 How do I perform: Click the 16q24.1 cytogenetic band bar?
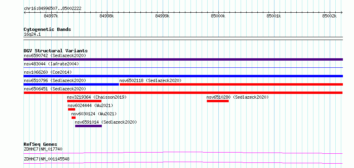(183, 38)
